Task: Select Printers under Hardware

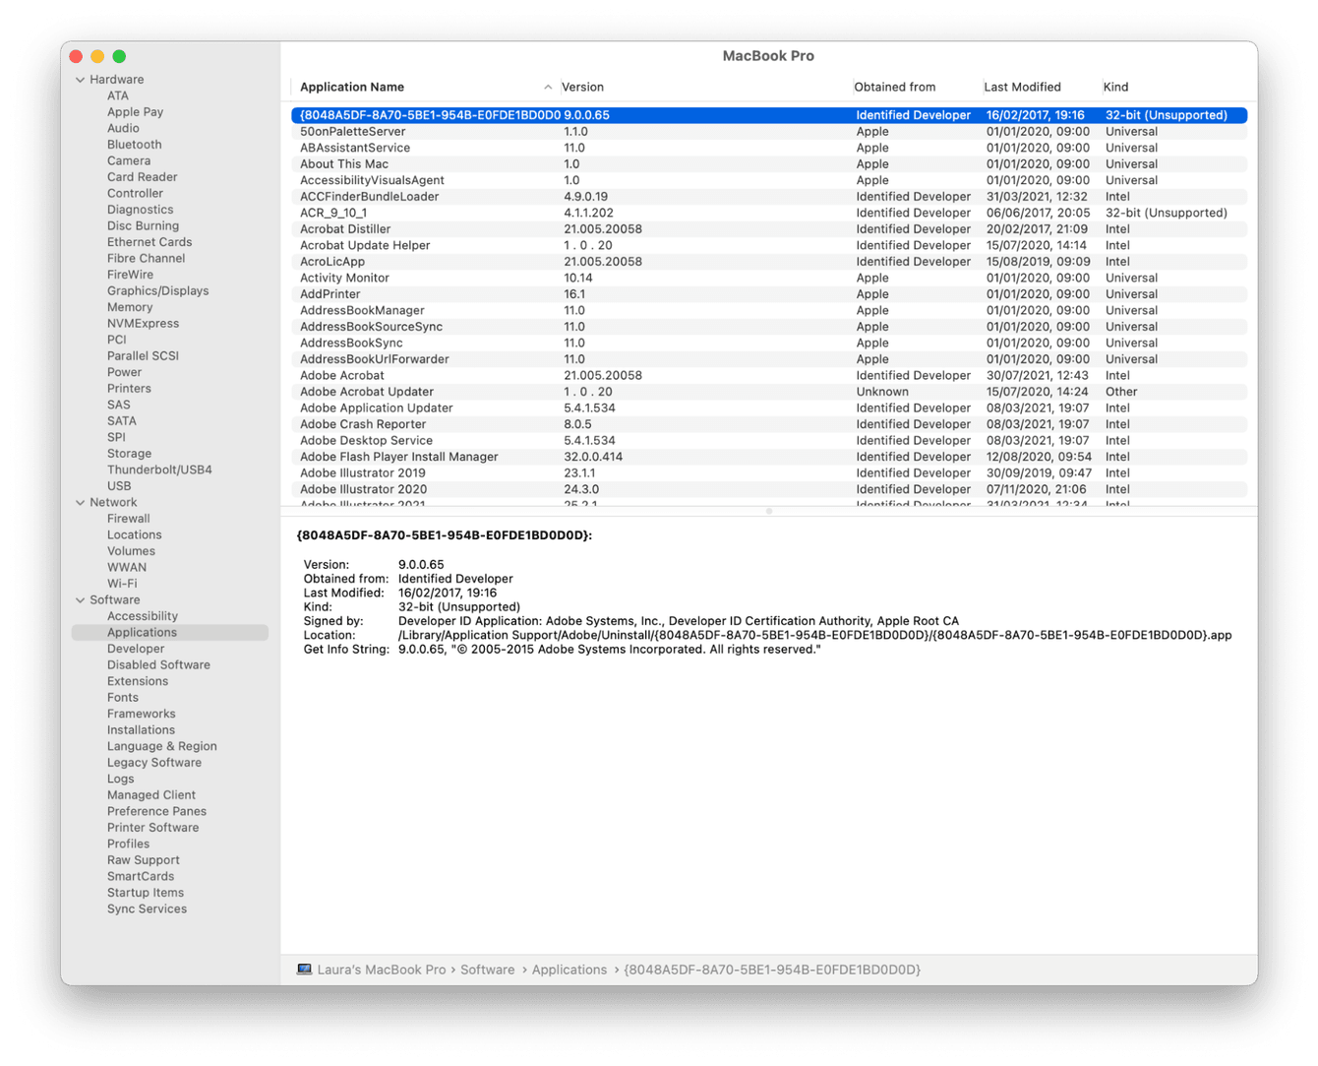Action: click(129, 389)
